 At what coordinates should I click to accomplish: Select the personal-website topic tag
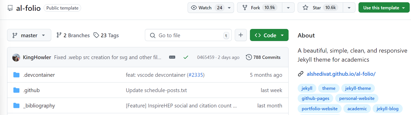click(x=357, y=98)
